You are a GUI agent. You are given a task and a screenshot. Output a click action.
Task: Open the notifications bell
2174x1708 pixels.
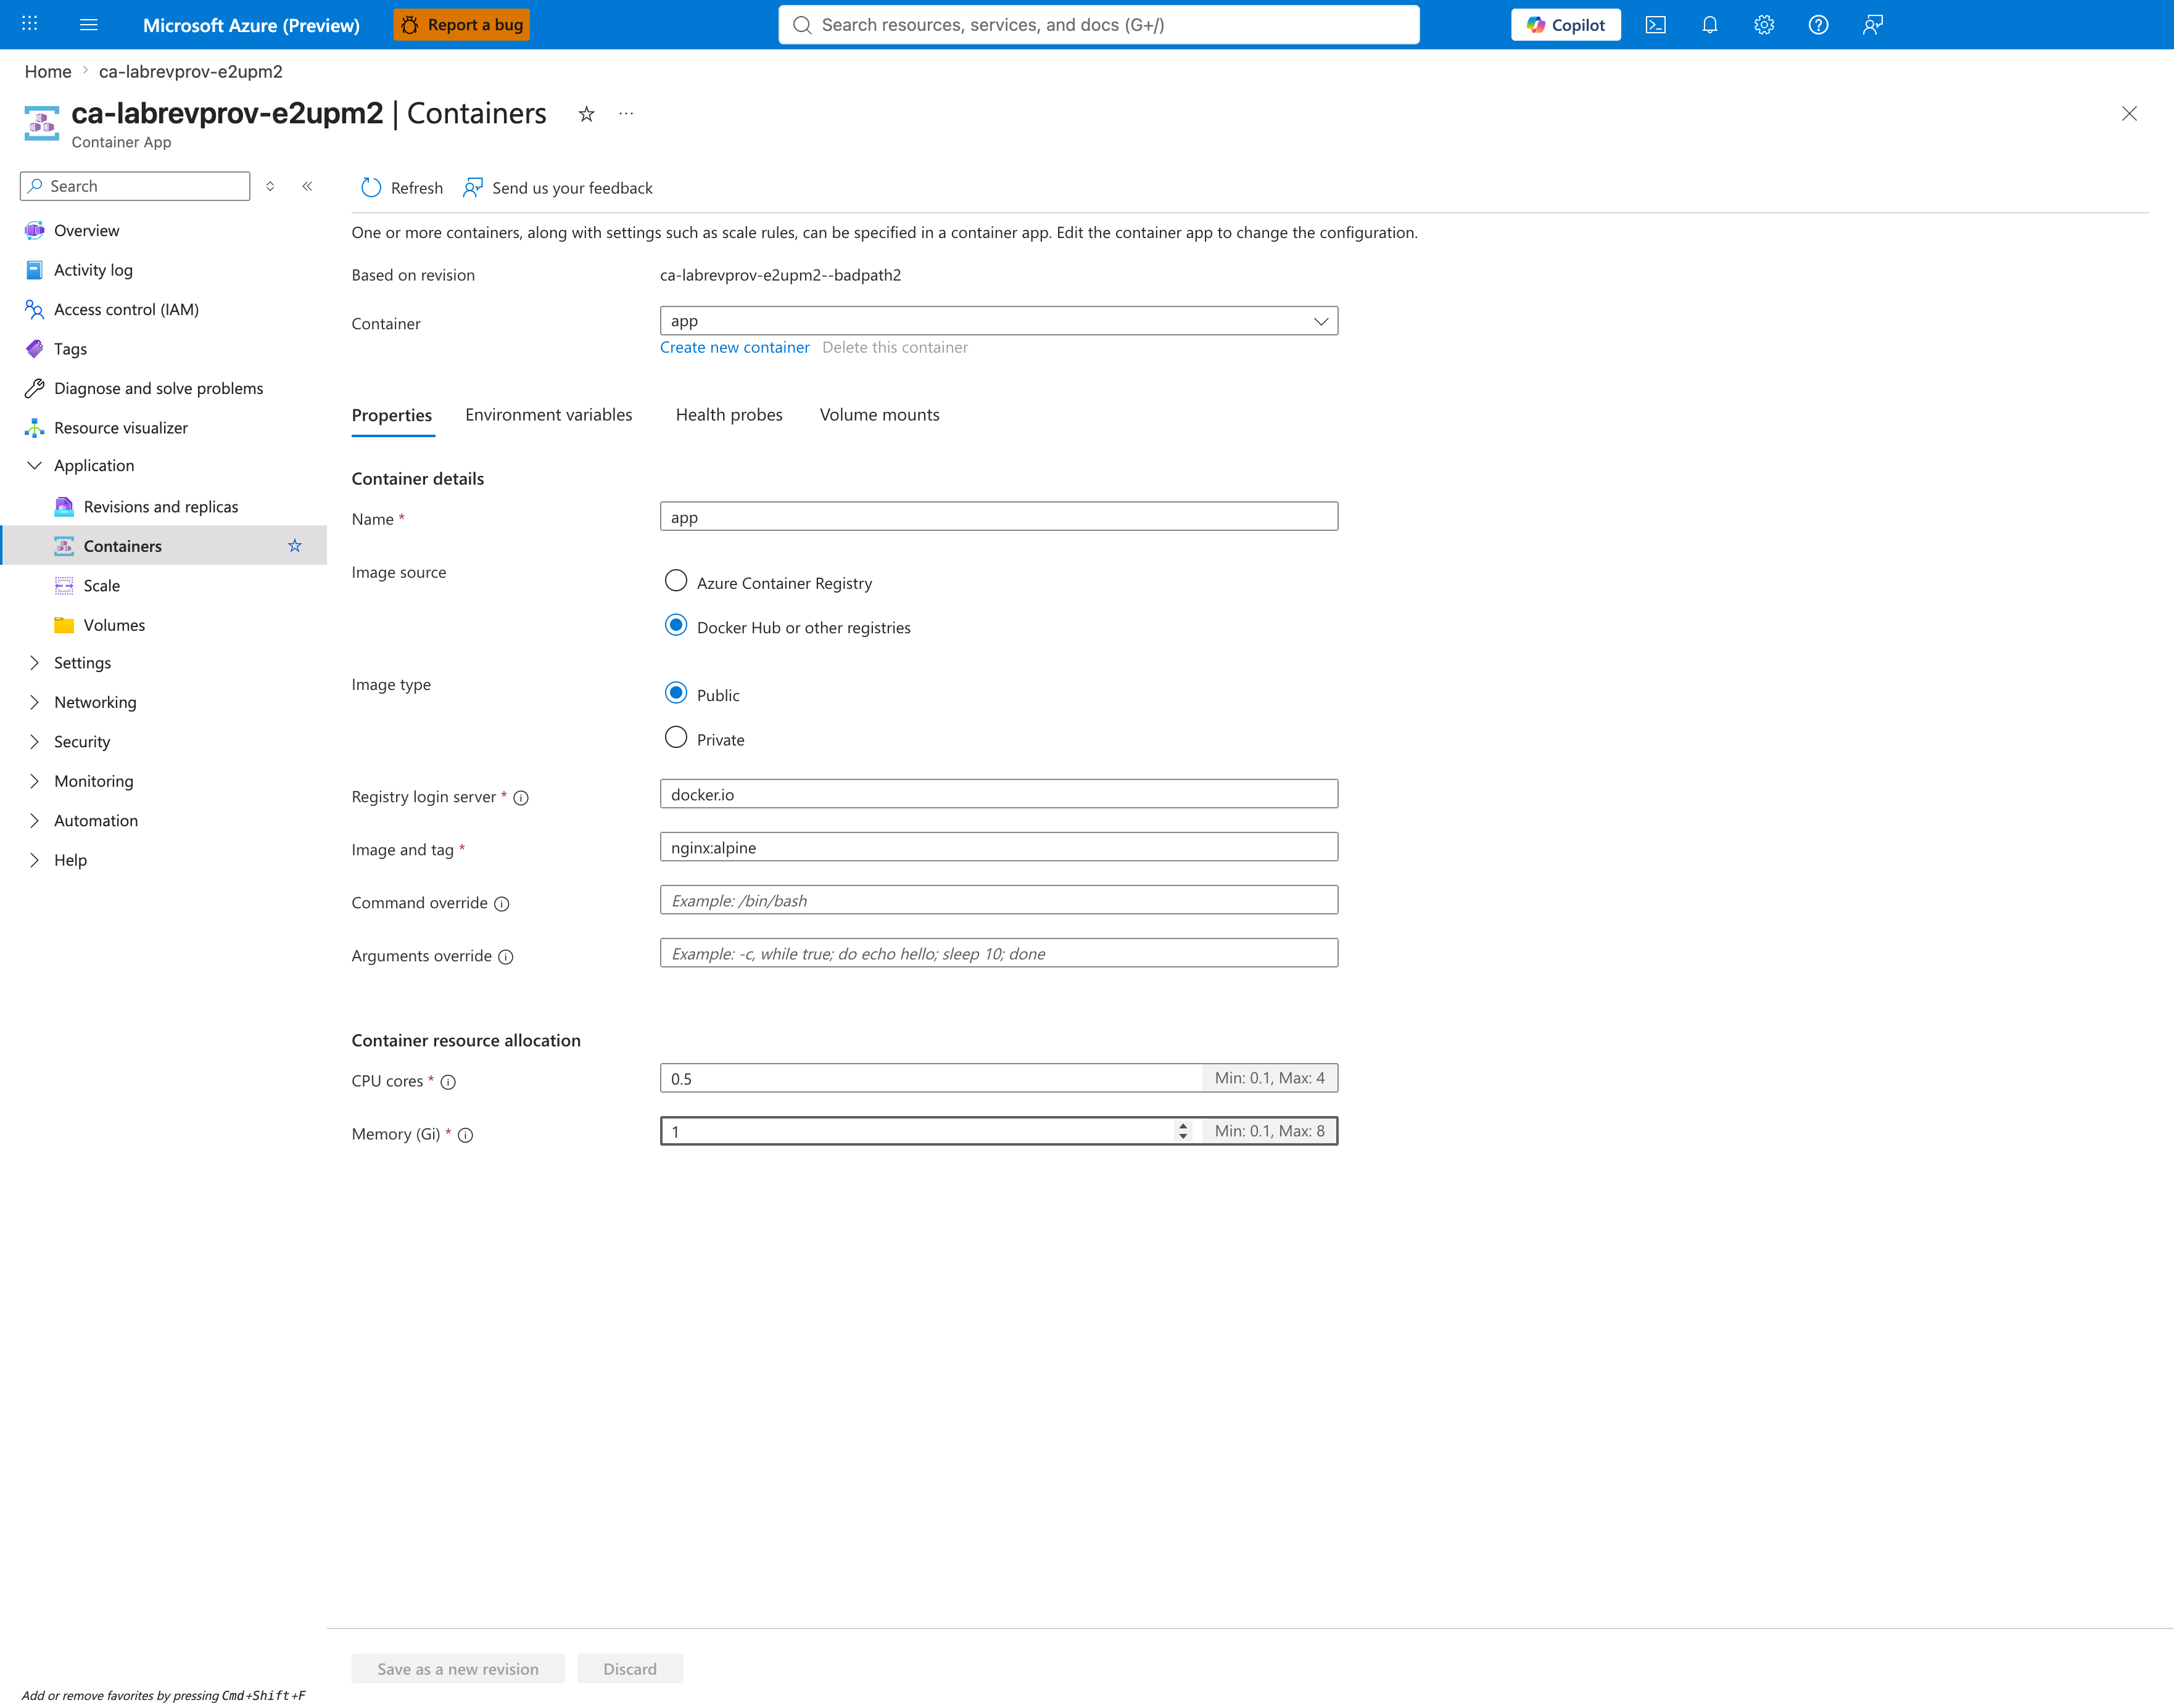(x=1710, y=25)
